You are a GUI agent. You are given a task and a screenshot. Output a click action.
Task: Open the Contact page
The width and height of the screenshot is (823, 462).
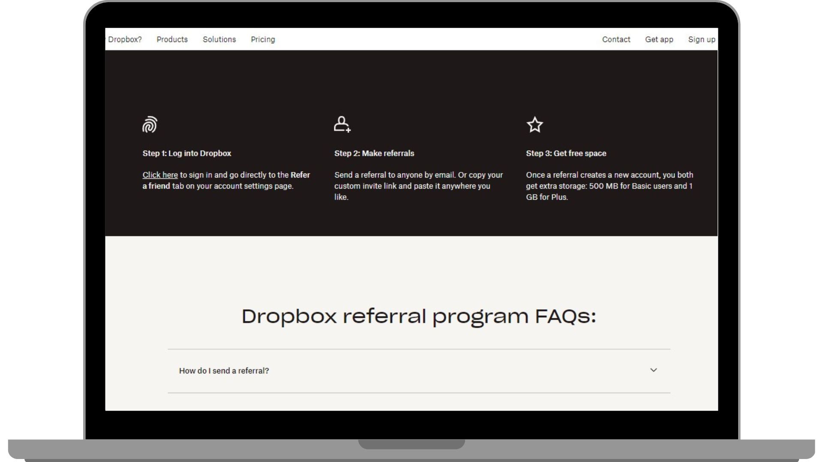click(x=616, y=39)
